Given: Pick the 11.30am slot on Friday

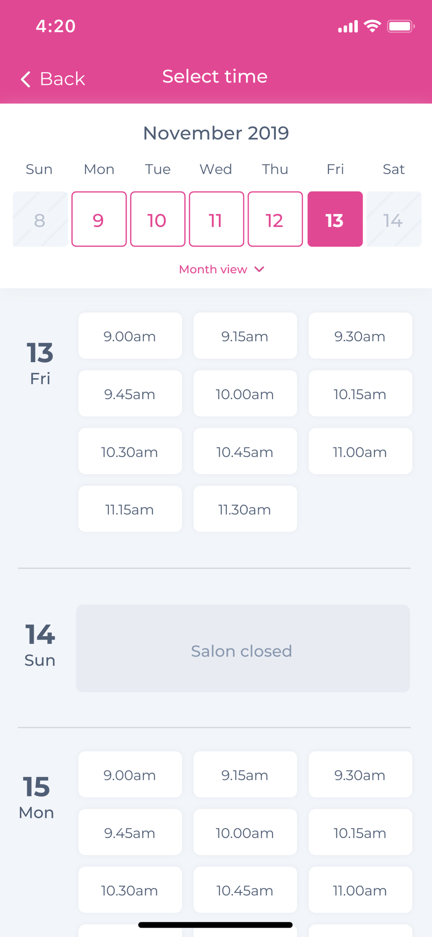Looking at the screenshot, I should tap(245, 509).
